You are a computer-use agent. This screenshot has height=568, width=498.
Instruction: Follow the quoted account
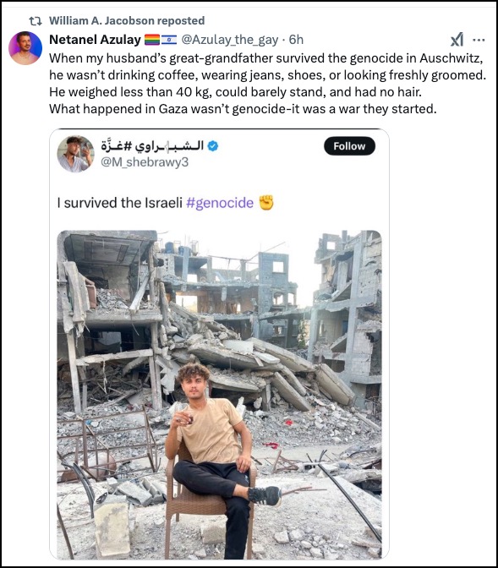click(x=349, y=146)
